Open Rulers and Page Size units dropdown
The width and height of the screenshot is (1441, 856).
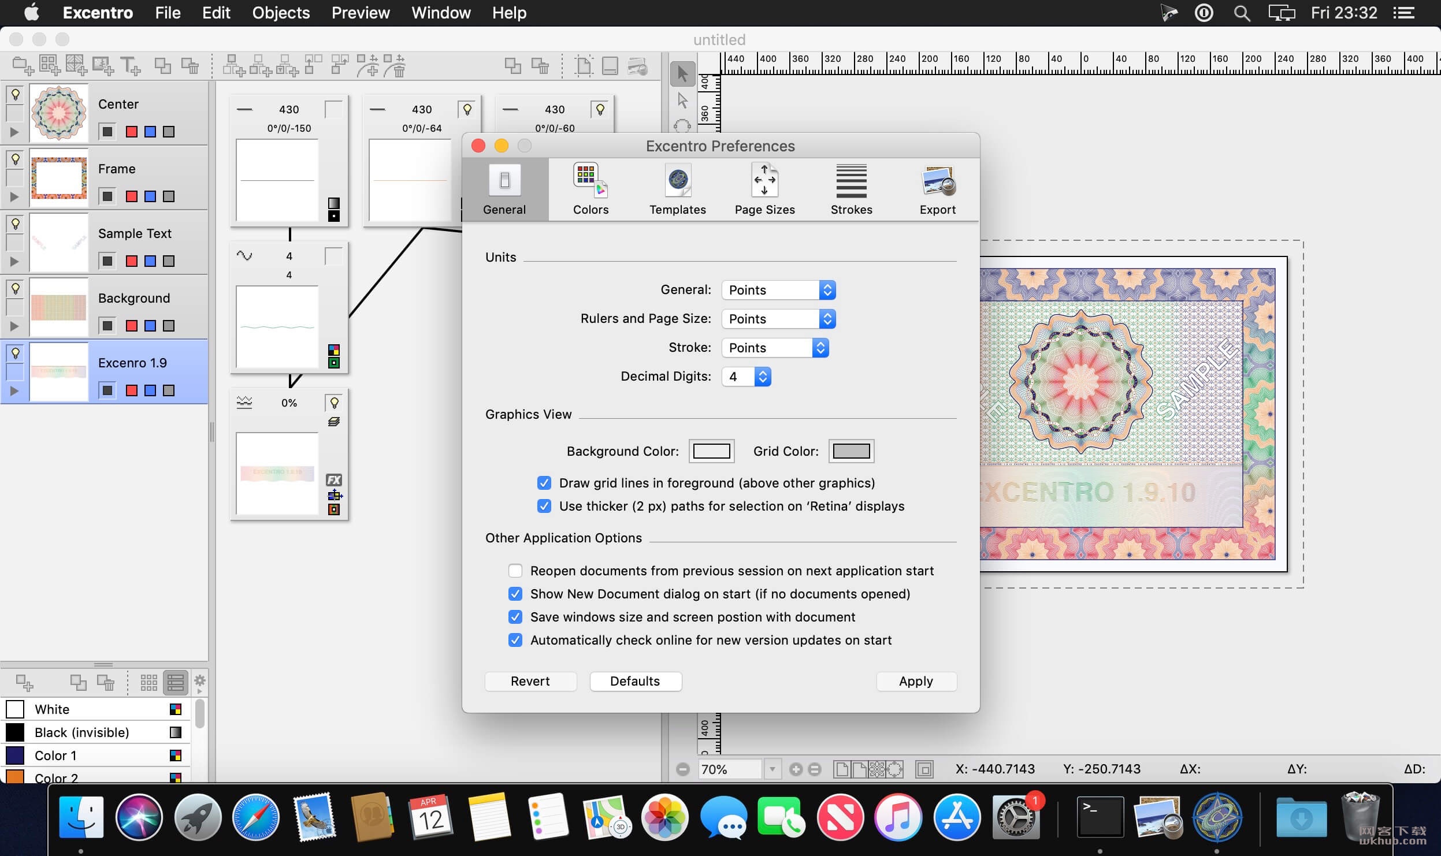[x=778, y=319]
